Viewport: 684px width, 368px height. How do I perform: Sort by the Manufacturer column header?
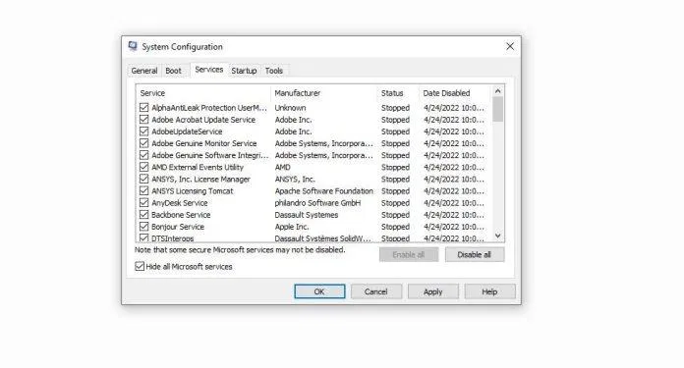(324, 93)
